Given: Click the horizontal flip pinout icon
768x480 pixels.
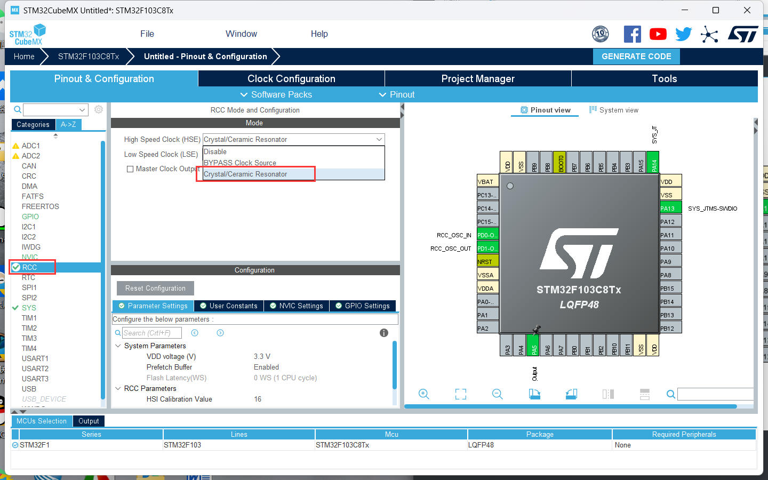Looking at the screenshot, I should pyautogui.click(x=608, y=394).
